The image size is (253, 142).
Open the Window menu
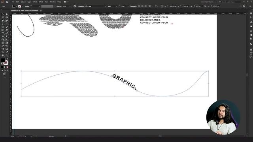pos(53,2)
